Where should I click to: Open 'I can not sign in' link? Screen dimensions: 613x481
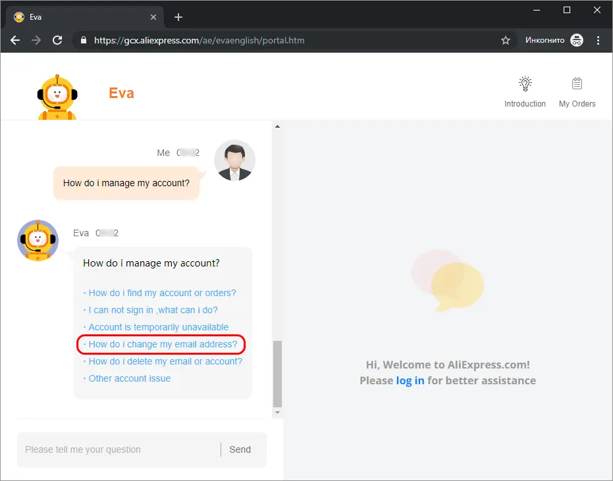click(153, 310)
